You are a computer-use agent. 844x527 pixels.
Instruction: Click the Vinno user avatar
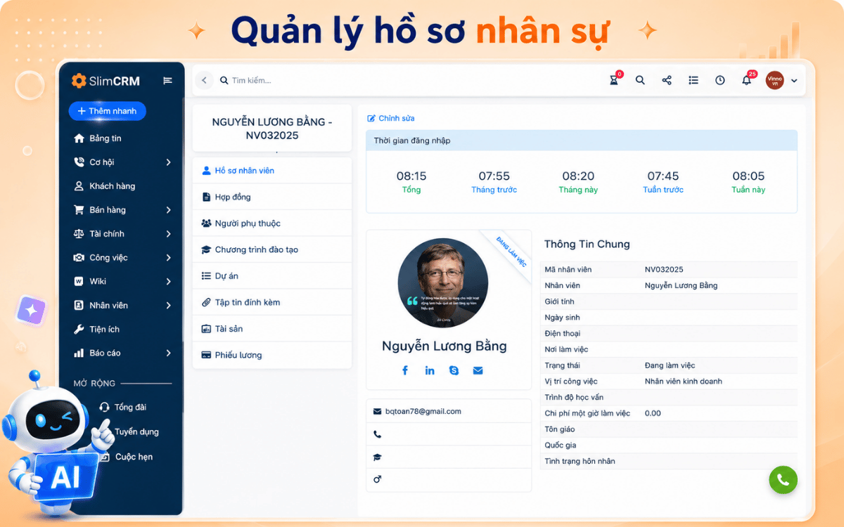pos(774,80)
